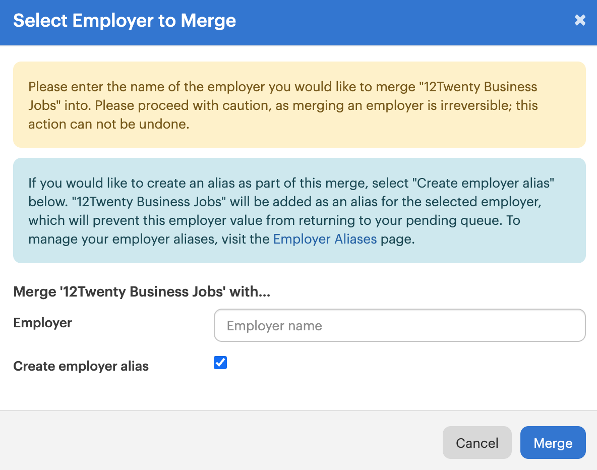Click the "Merge '12Twenty Business Jobs' with..." heading

(142, 292)
